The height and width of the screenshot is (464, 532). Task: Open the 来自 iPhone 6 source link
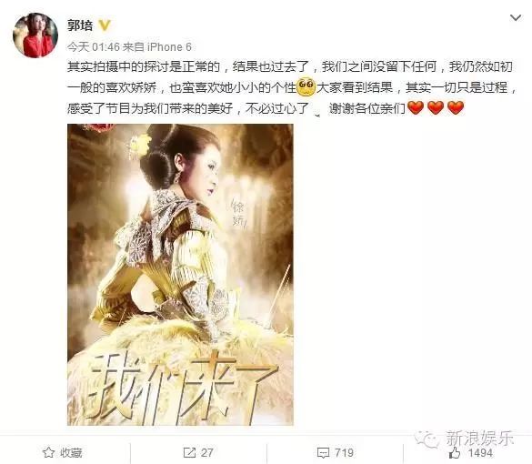point(157,46)
